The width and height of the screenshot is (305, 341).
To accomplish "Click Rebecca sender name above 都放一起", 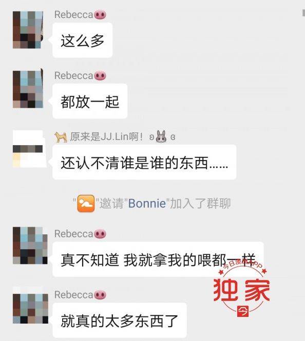I will pos(74,76).
